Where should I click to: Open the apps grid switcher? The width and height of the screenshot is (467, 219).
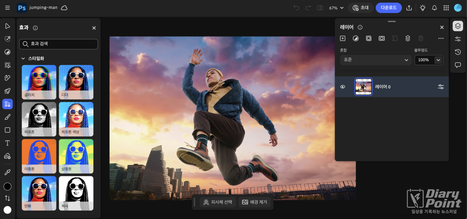tap(446, 8)
